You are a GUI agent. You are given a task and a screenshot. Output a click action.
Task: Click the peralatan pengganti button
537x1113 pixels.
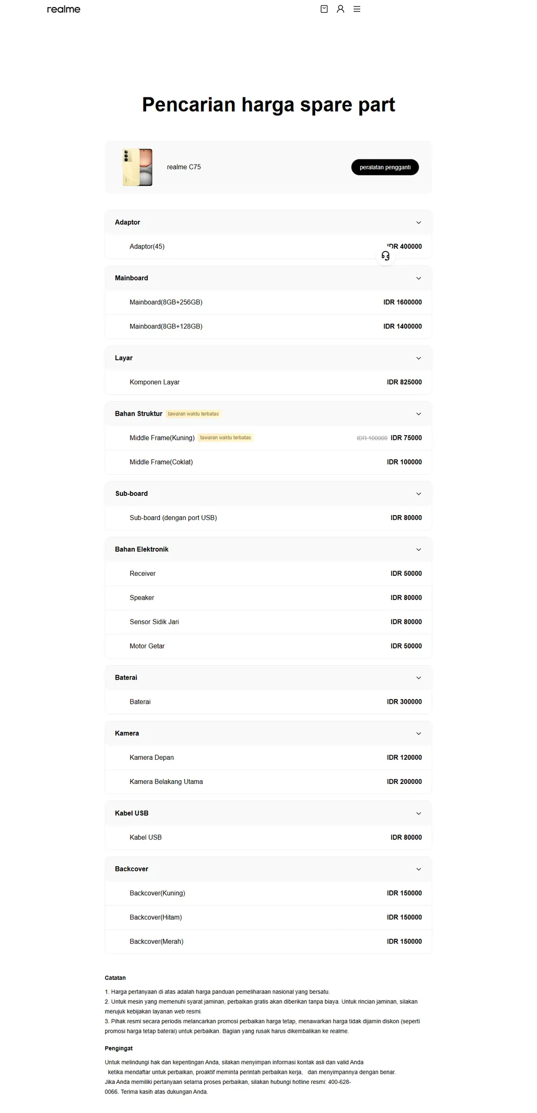pos(385,167)
